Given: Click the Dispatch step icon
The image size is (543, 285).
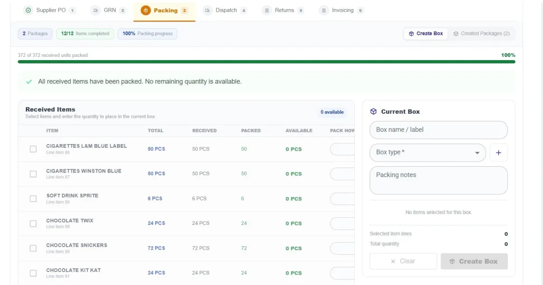Looking at the screenshot, I should click(x=207, y=10).
